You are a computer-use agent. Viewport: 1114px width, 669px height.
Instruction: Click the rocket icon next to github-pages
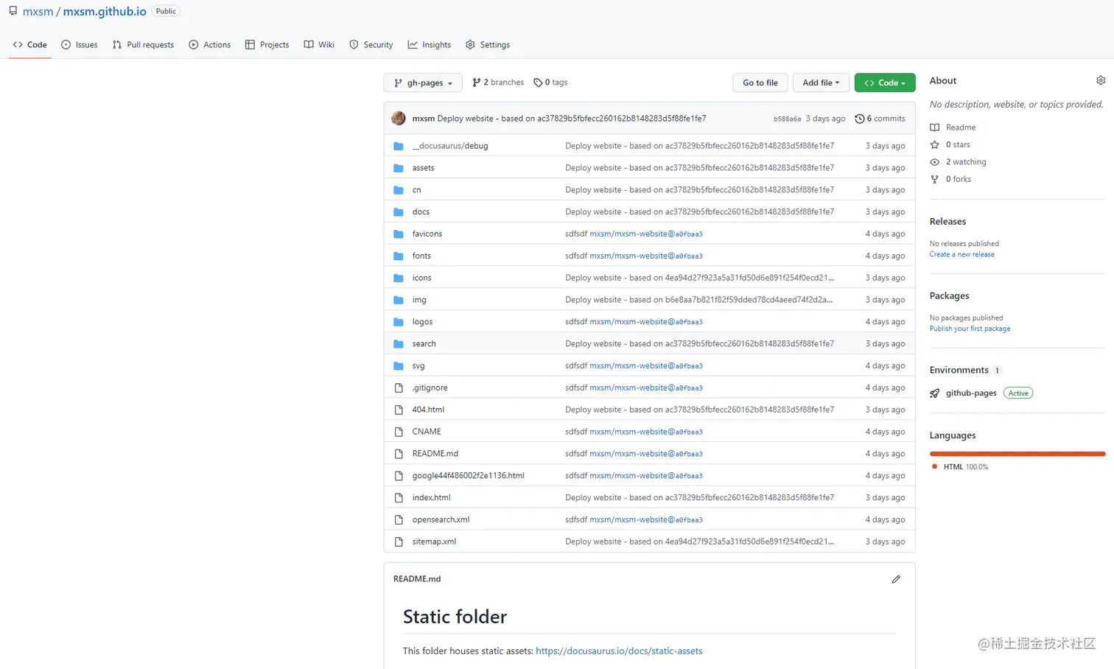click(934, 393)
